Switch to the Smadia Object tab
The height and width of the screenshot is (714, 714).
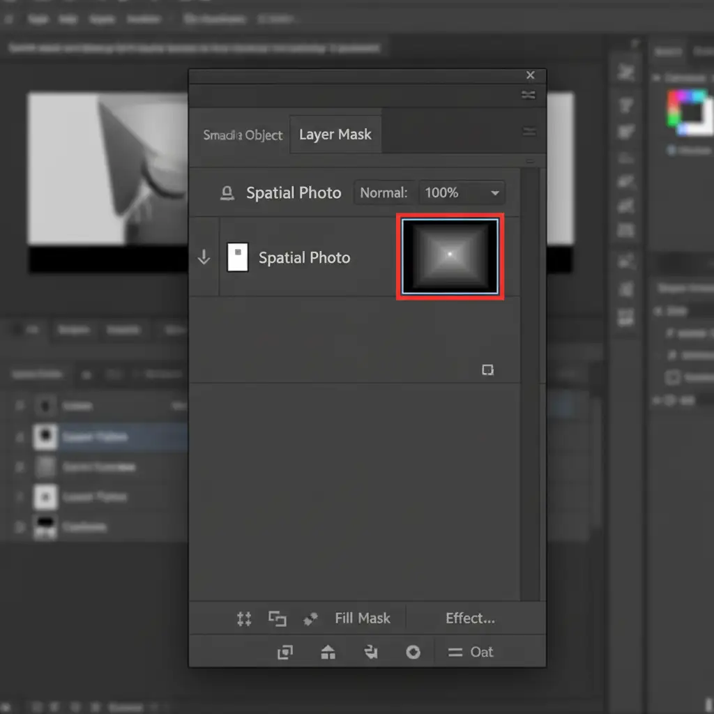pyautogui.click(x=243, y=135)
